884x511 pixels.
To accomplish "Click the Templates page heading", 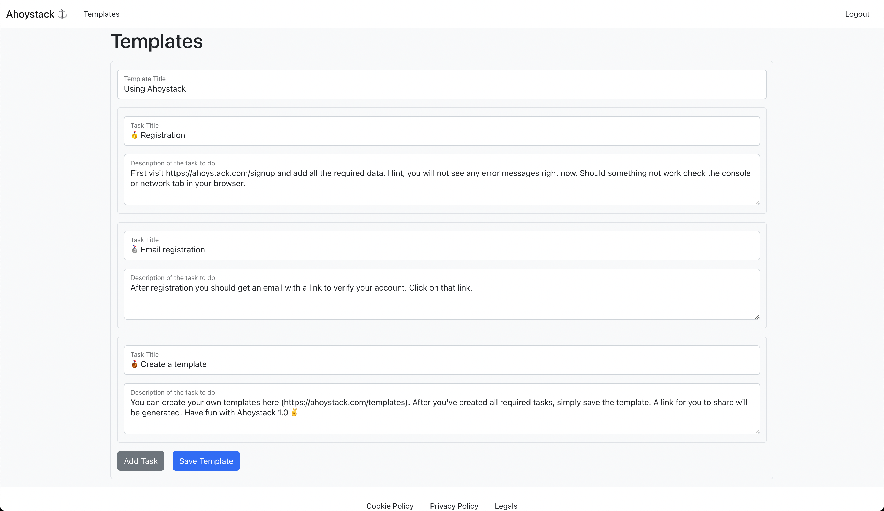I will 157,41.
